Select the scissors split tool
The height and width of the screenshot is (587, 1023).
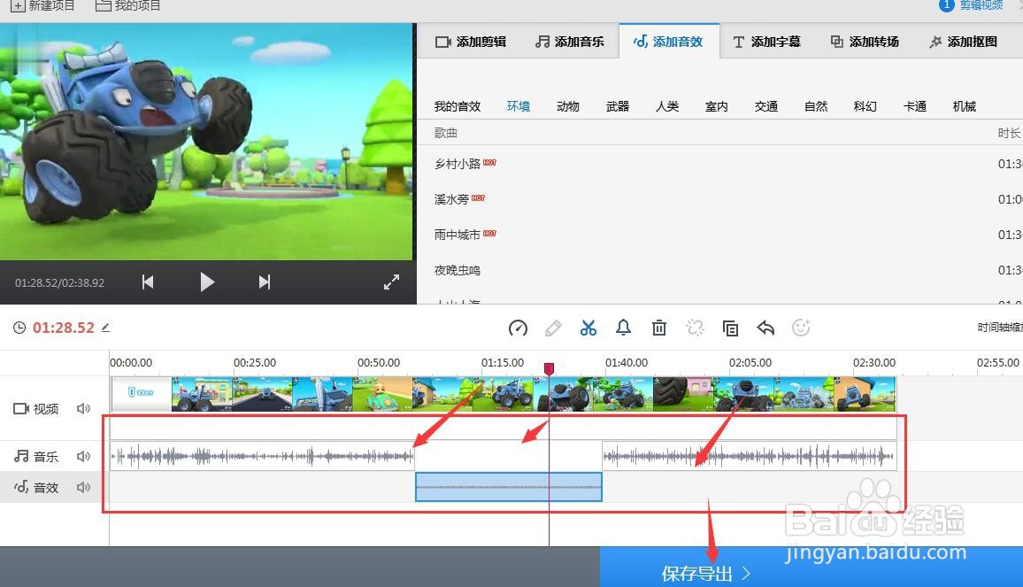pyautogui.click(x=588, y=328)
